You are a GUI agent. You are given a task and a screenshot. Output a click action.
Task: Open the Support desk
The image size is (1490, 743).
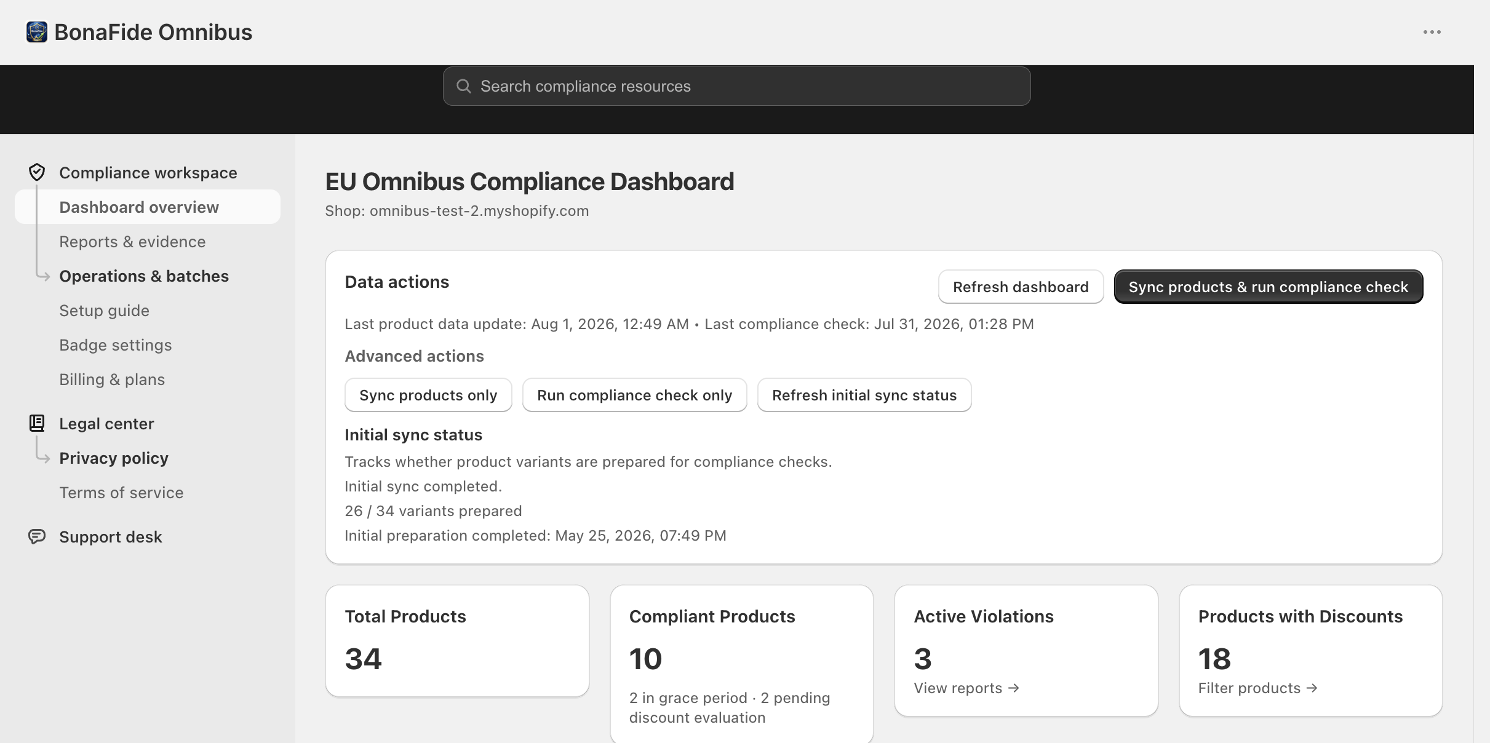click(x=111, y=537)
